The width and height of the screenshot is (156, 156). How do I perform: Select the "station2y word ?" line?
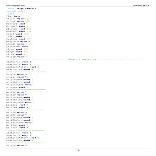coord(19,135)
